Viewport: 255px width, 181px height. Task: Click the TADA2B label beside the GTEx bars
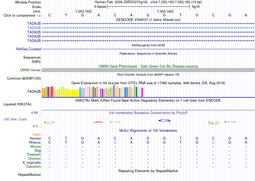(34, 91)
